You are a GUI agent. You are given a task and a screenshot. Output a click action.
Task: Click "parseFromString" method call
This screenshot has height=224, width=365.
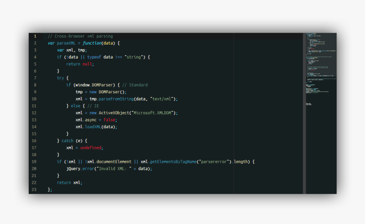(116, 99)
